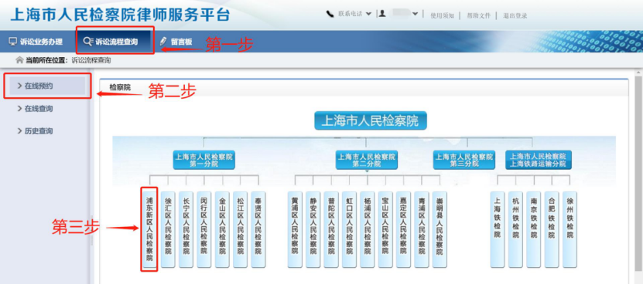Choose 南京铁检院
This screenshot has width=643, height=284.
point(533,229)
